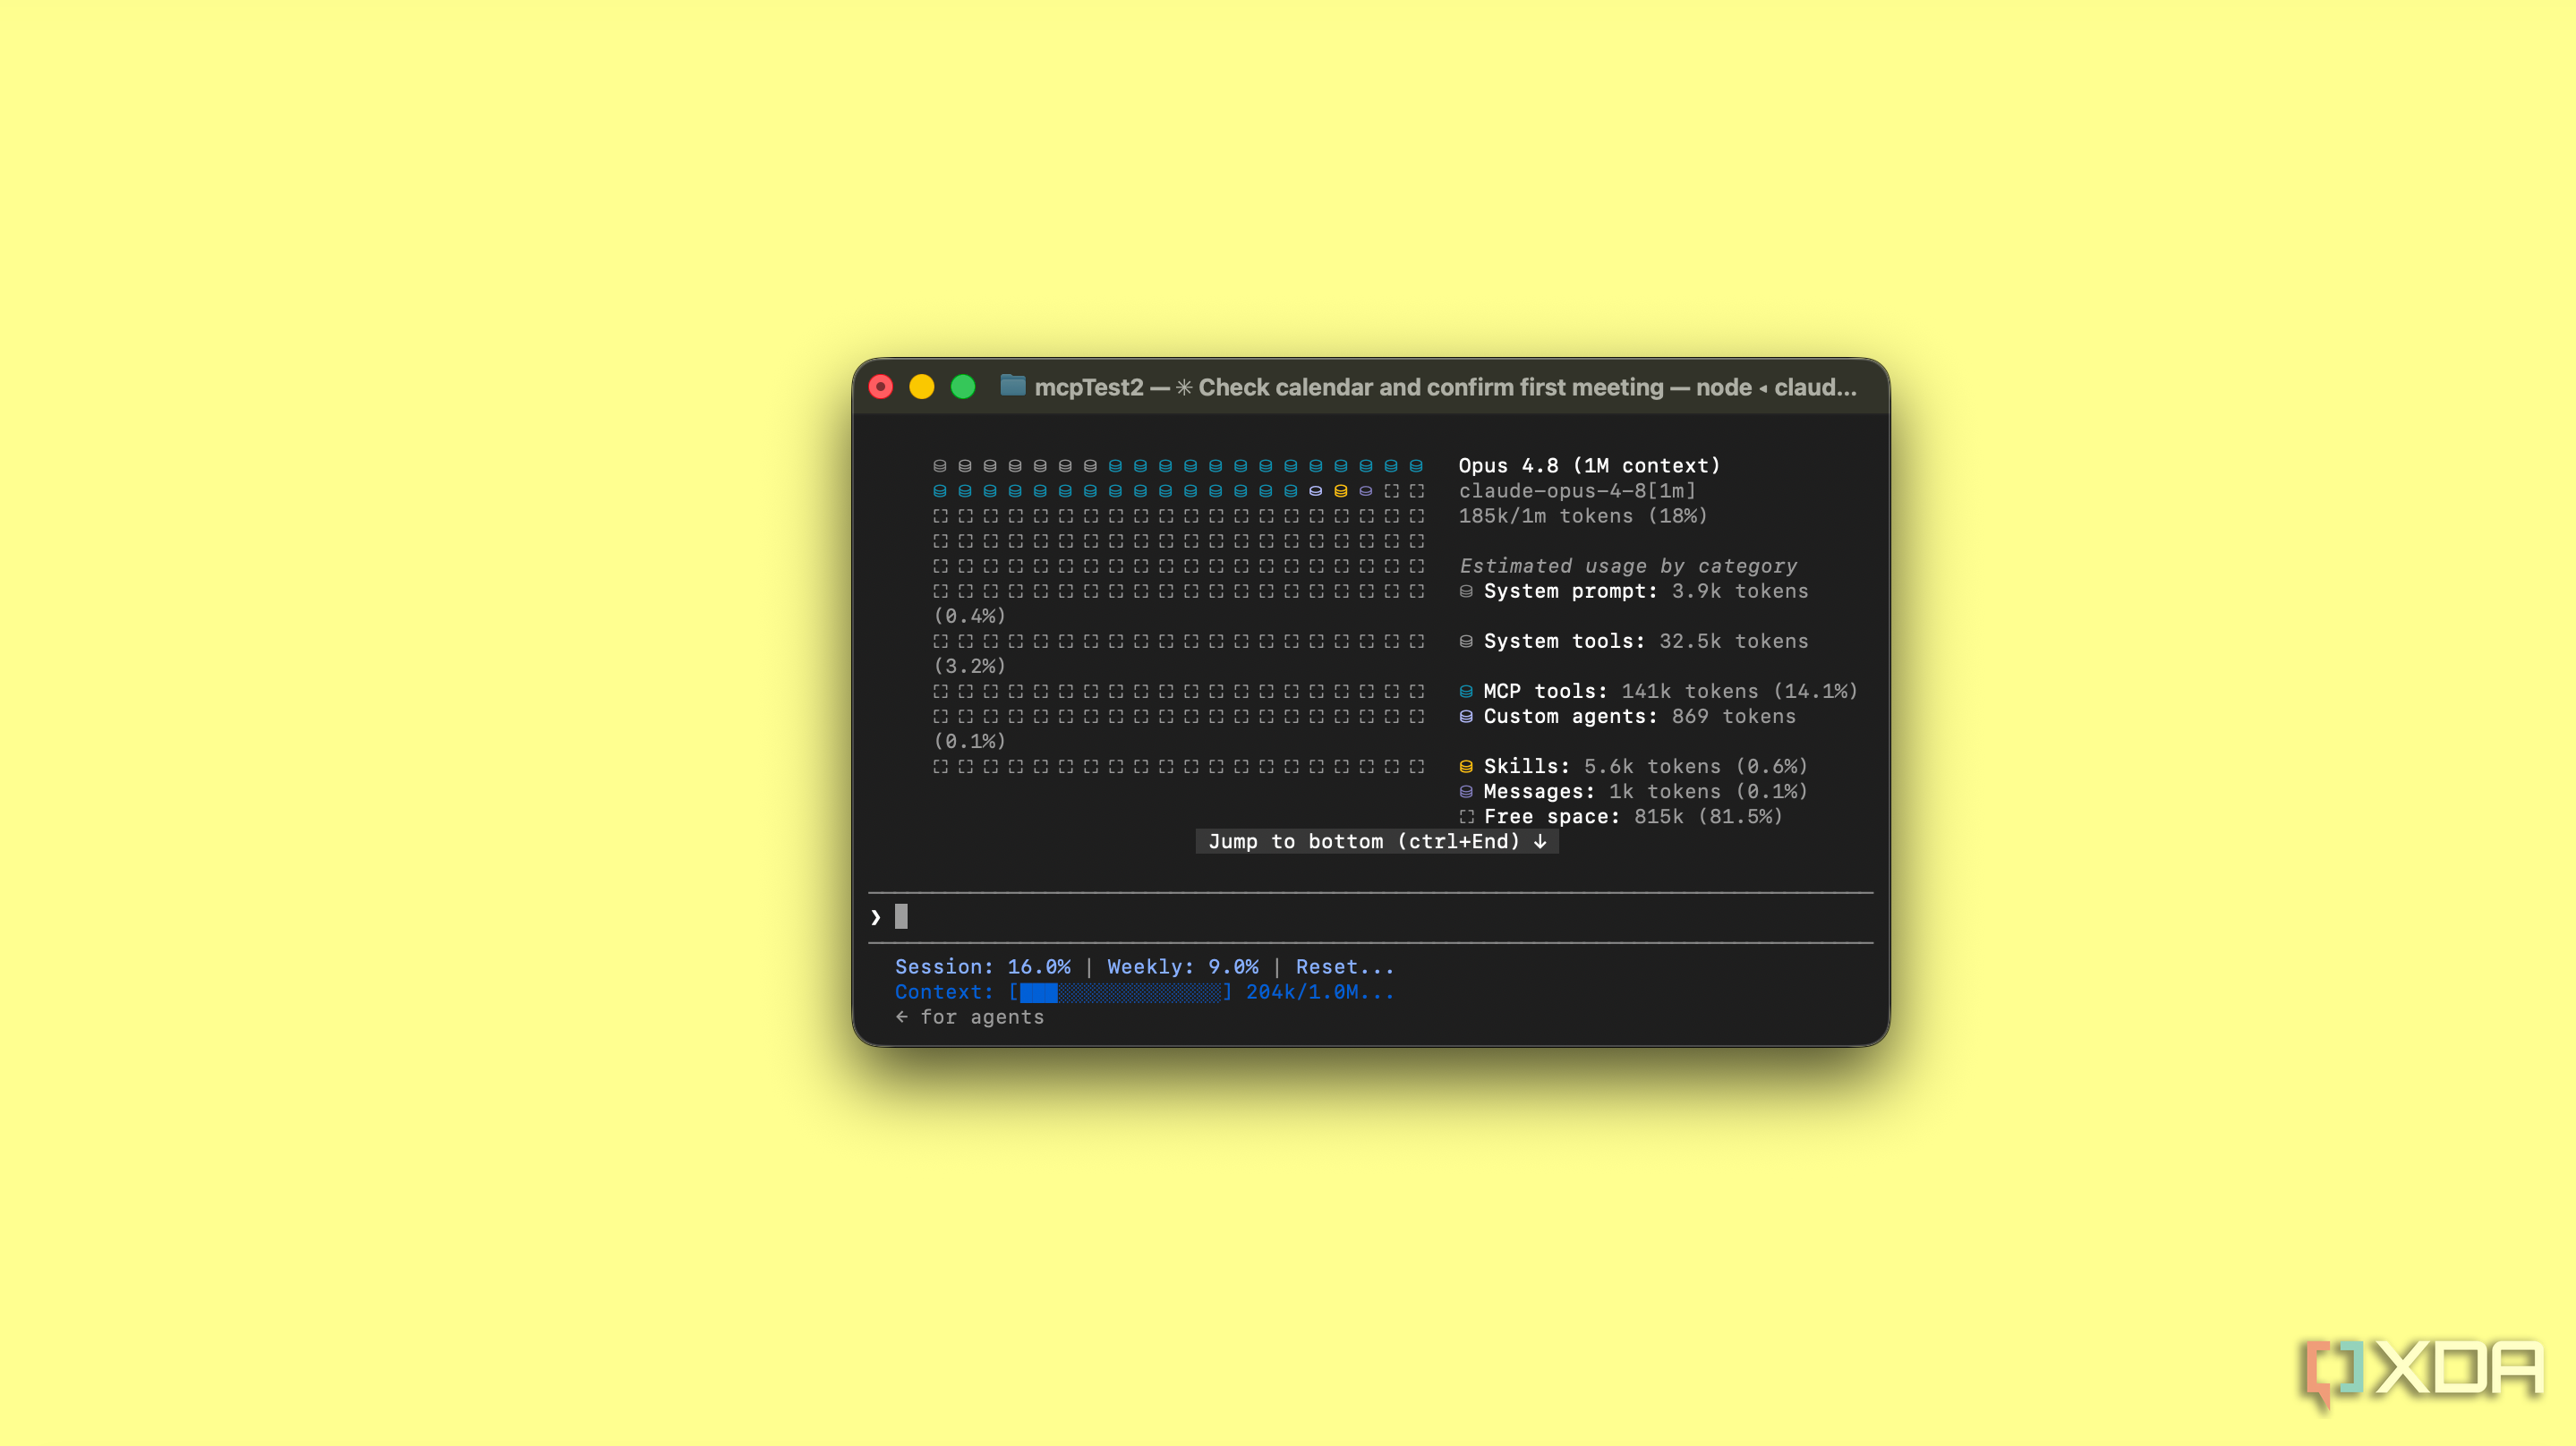The height and width of the screenshot is (1446, 2576).
Task: Click the Jump to bottom button
Action: point(1377,841)
